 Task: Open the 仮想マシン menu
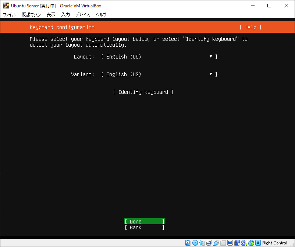(x=31, y=14)
